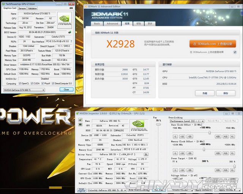This screenshot has height=194, width=243.
Task: Open the 3DMark 结果 tab
Action: click(127, 24)
